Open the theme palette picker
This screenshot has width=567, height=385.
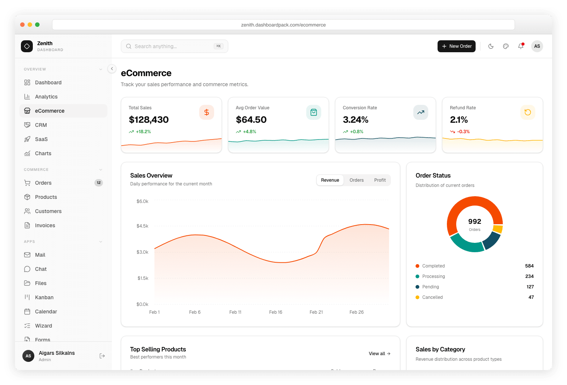coord(506,46)
